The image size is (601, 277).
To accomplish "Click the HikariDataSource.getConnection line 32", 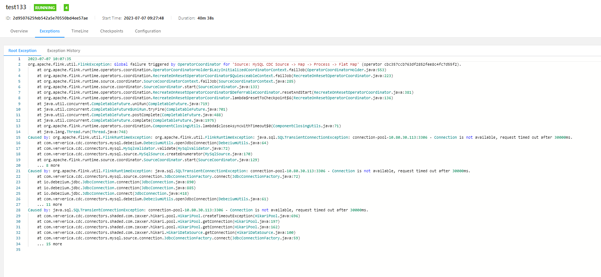I will 167,232.
